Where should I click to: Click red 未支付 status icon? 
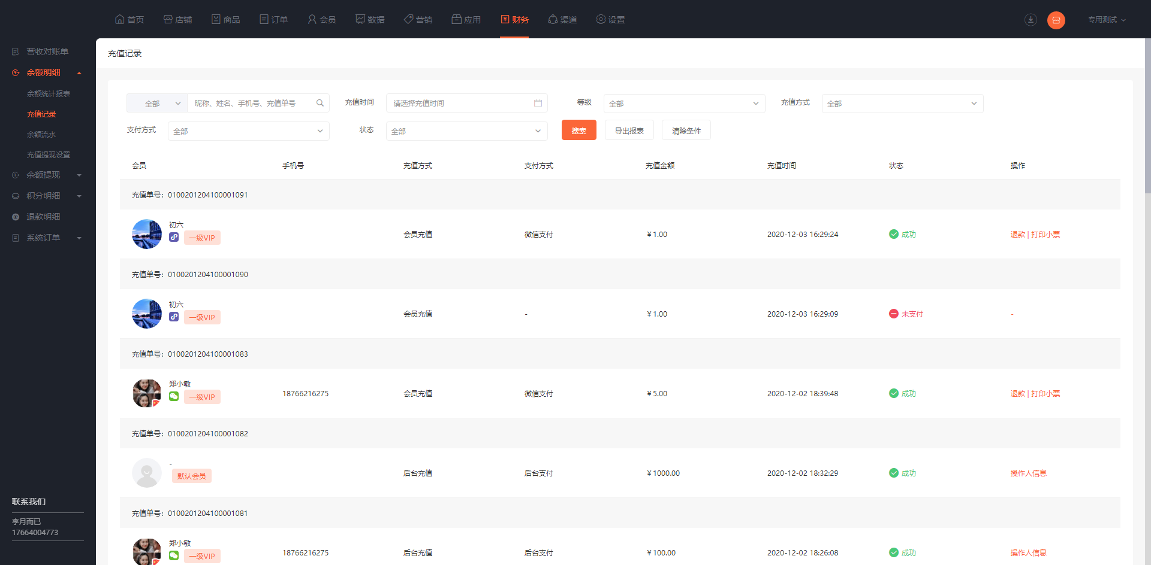coord(894,314)
